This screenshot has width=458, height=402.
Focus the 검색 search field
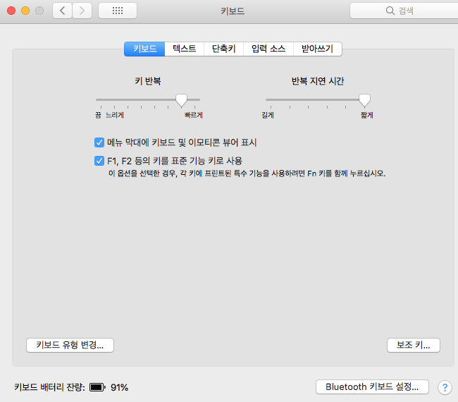[404, 11]
